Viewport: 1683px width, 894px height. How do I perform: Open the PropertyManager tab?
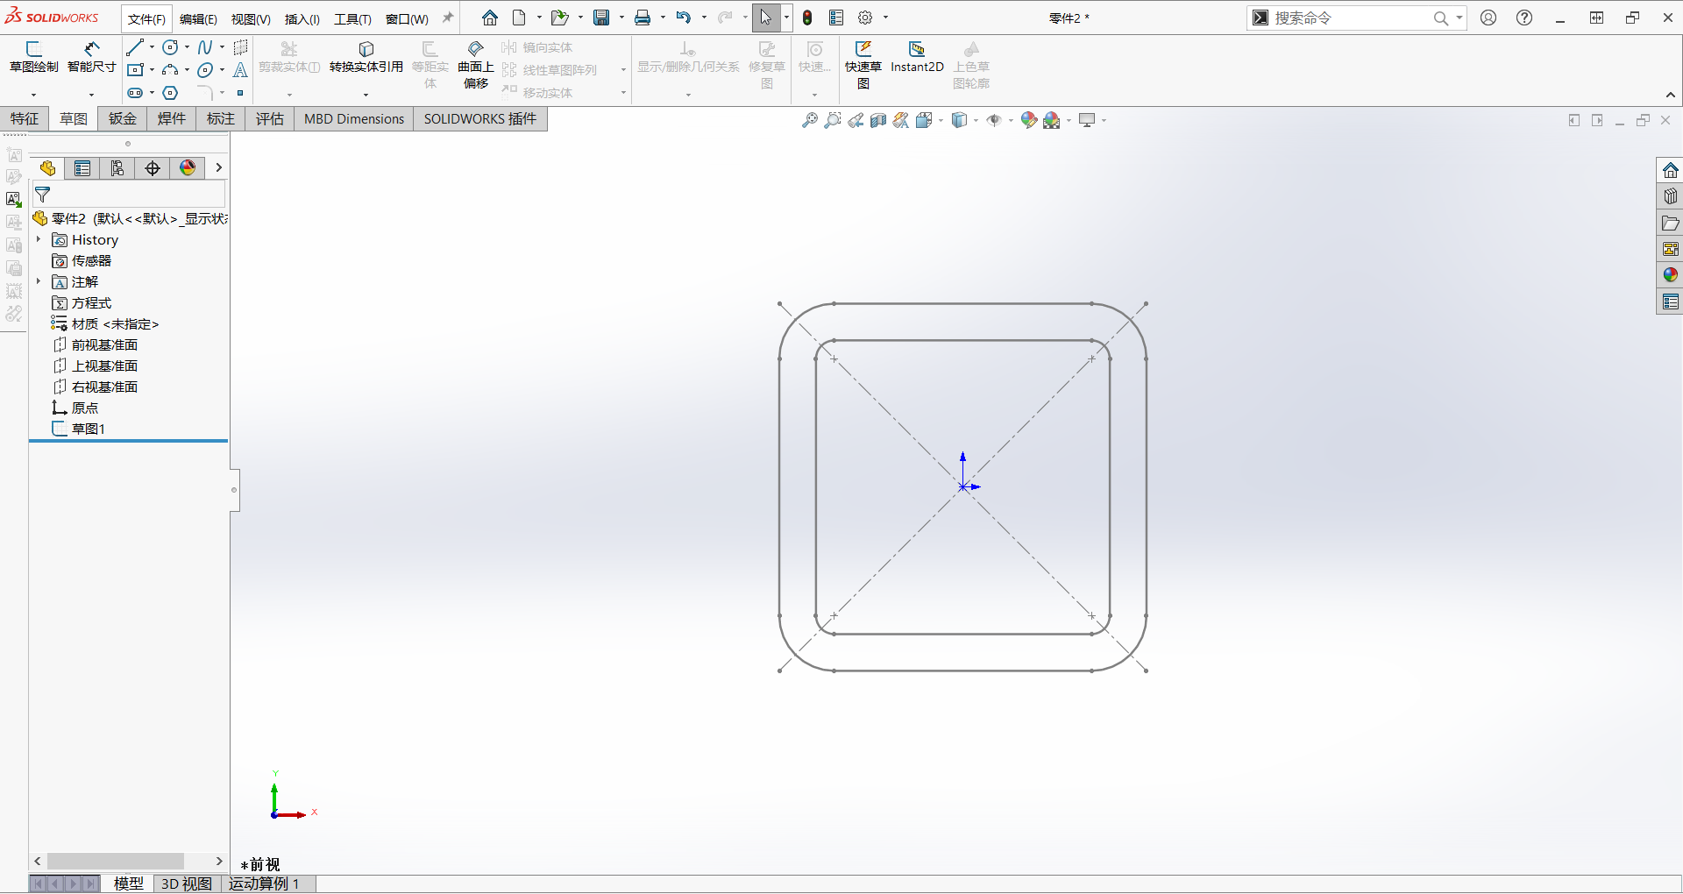pos(82,168)
